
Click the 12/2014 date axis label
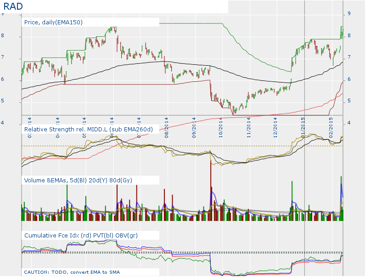tap(275, 128)
